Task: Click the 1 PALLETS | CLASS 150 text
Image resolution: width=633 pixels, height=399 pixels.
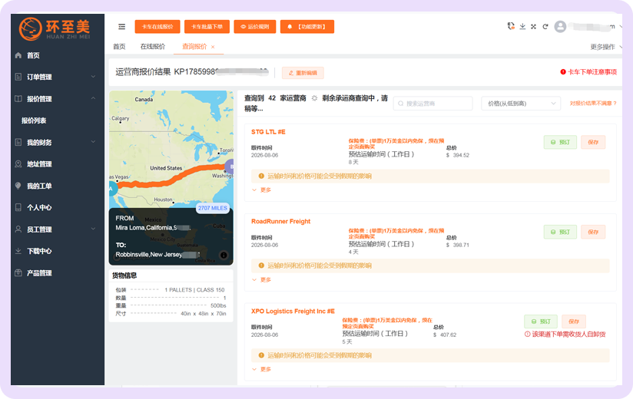Action: 194,290
